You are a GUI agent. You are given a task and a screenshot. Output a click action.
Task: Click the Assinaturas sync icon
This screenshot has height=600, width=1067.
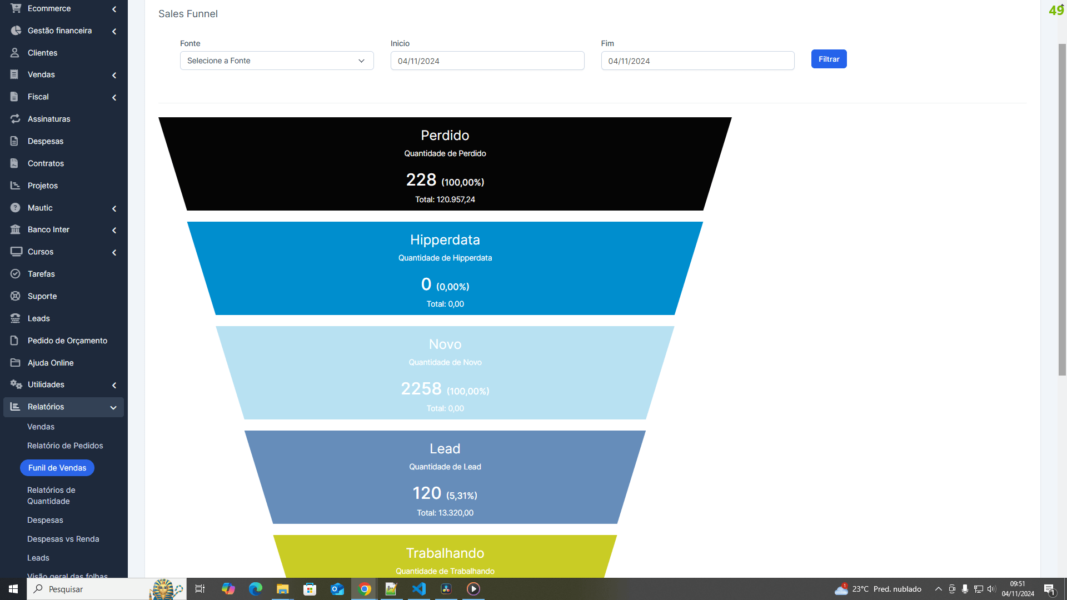(x=15, y=119)
